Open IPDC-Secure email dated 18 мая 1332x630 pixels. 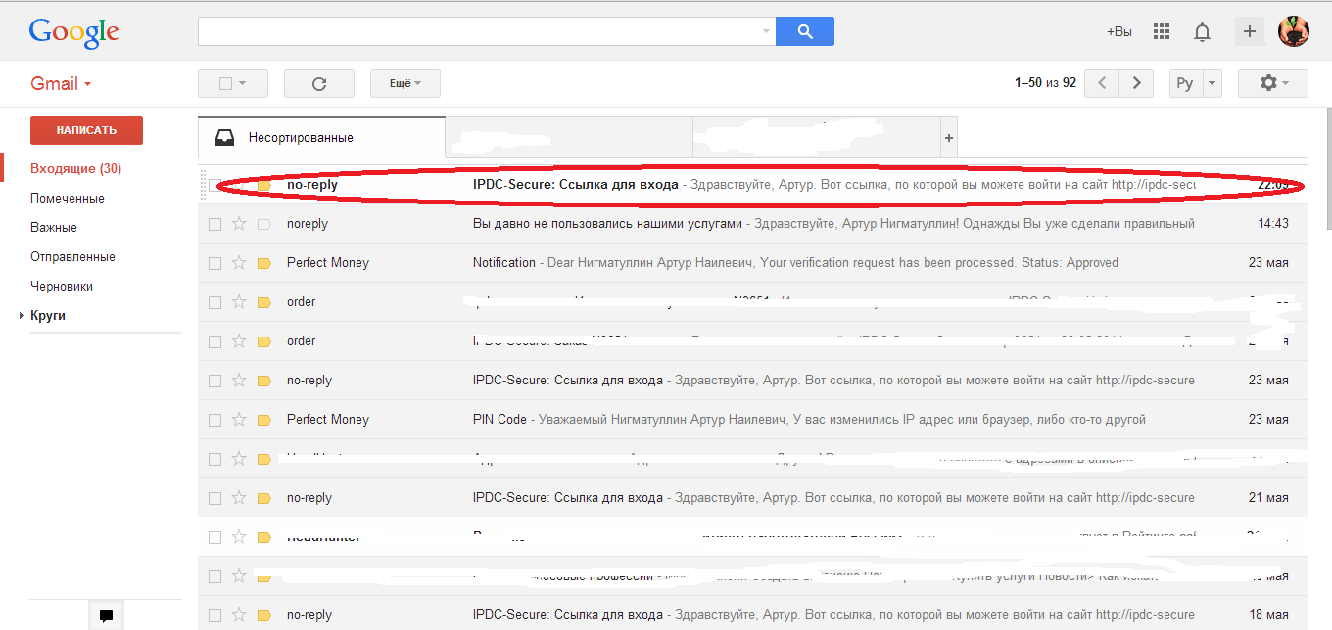pyautogui.click(x=752, y=615)
